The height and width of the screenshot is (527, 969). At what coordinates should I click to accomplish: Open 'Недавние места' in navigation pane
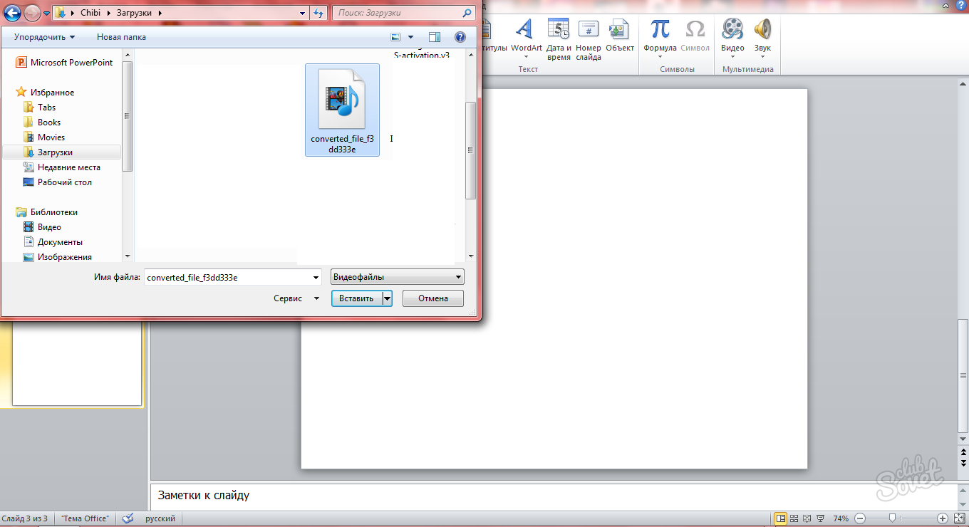(x=61, y=167)
